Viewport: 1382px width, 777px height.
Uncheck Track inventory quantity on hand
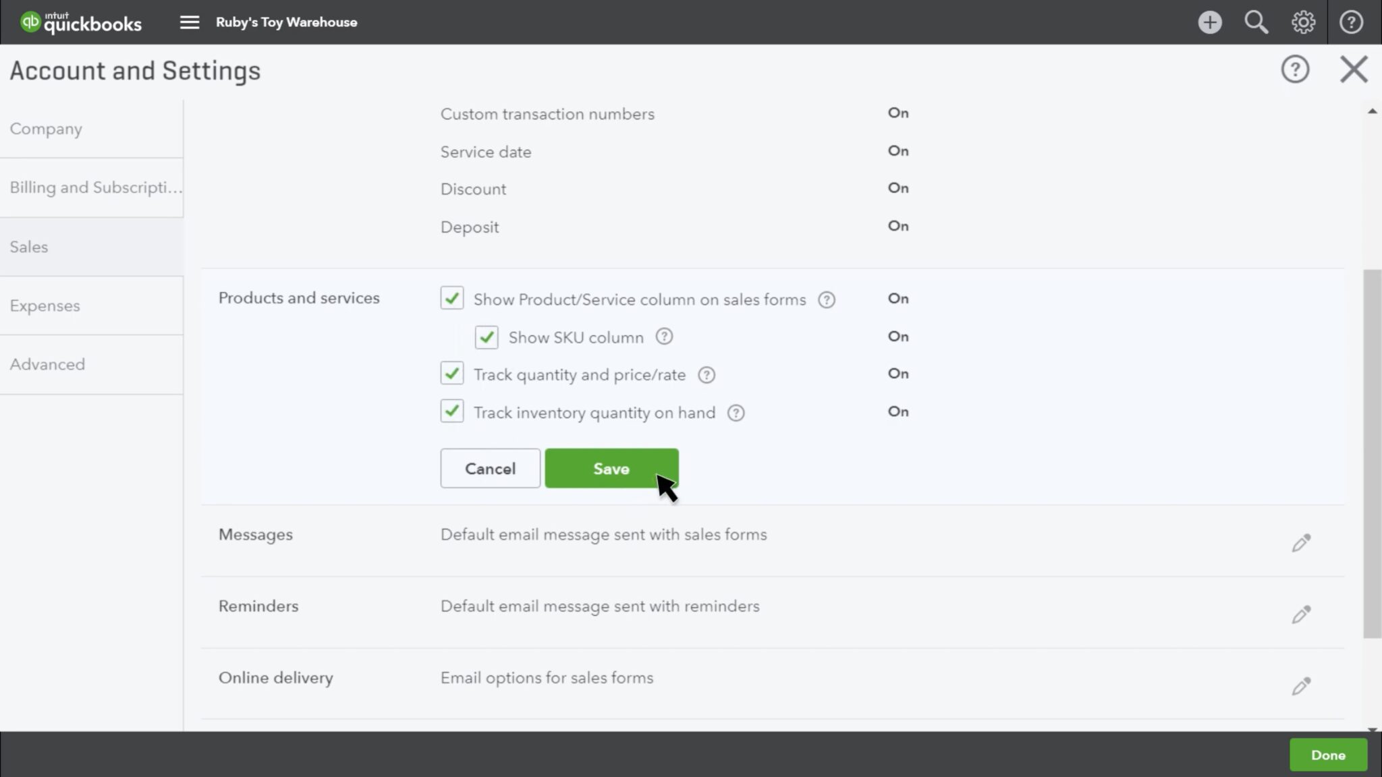click(451, 411)
